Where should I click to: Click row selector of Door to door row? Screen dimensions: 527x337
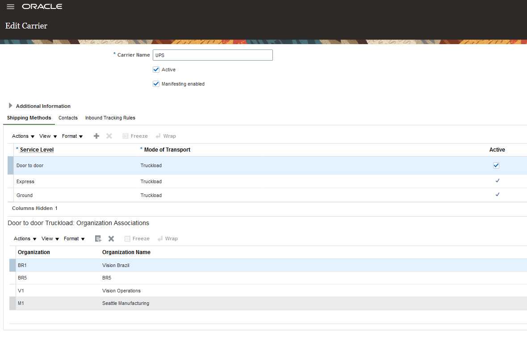[x=10, y=165]
